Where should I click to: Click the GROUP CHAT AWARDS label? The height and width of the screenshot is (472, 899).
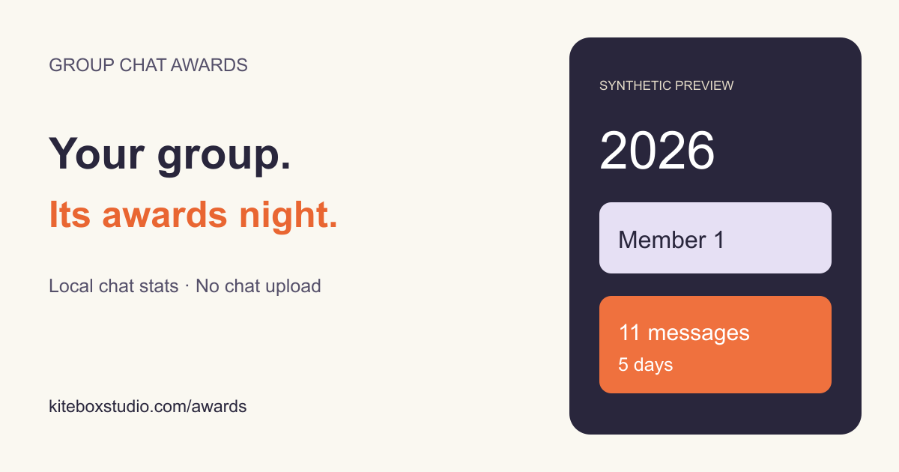pyautogui.click(x=148, y=65)
